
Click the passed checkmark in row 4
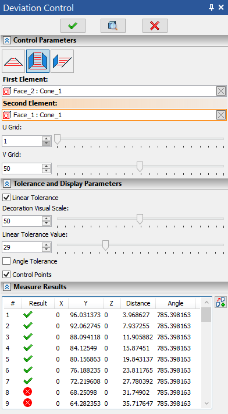28,348
